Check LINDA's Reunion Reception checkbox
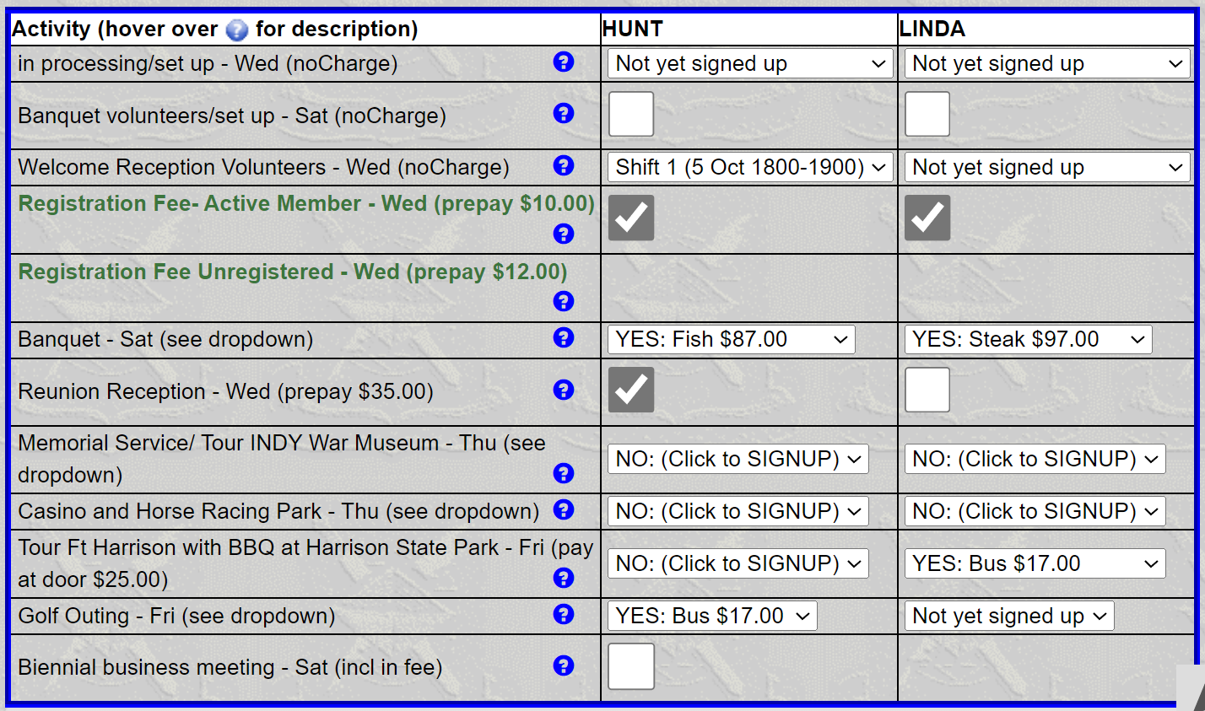Screen dimensions: 1205x711 click(x=927, y=390)
